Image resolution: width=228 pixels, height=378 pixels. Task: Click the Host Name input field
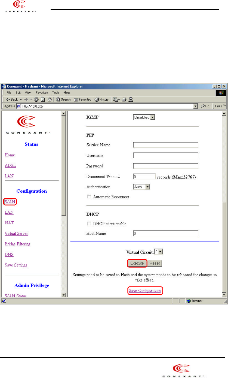point(166,233)
